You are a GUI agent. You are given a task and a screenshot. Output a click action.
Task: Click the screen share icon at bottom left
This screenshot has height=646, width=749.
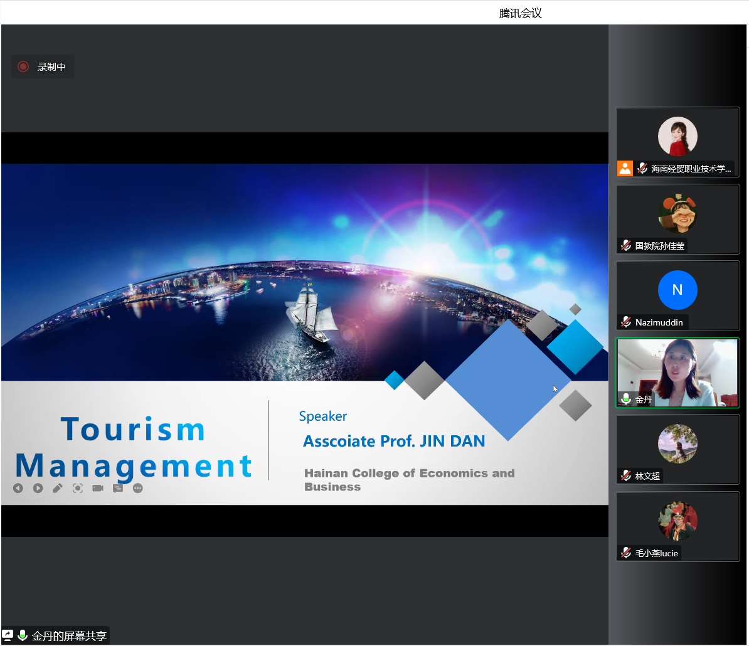coord(8,635)
